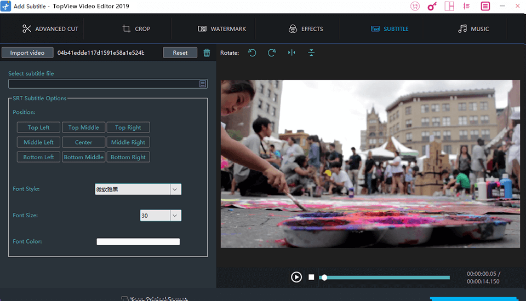Pick a color from Font Color swatch
The width and height of the screenshot is (526, 301).
point(138,242)
